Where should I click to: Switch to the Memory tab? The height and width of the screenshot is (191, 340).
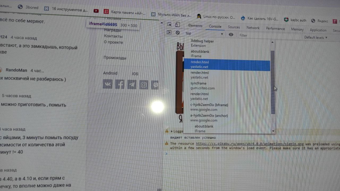coord(297,29)
